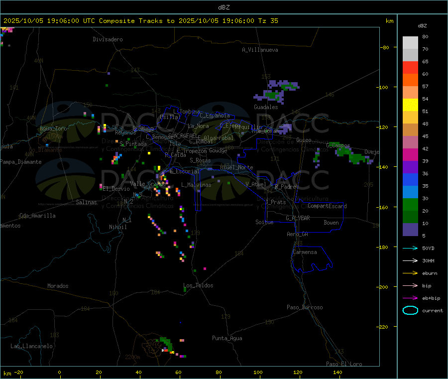The width and height of the screenshot is (448, 379).
Task: Click the 'S_Pintada' map label
Action: tap(133, 144)
